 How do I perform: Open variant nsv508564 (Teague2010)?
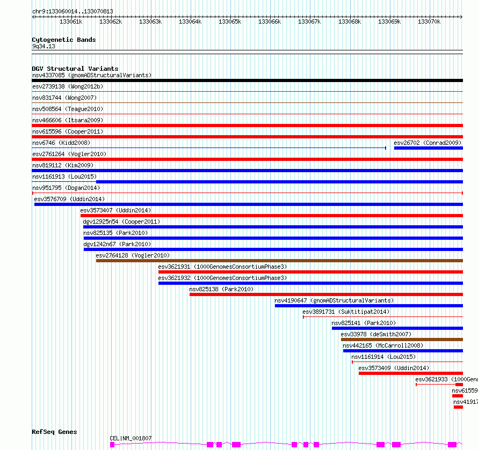click(68, 109)
